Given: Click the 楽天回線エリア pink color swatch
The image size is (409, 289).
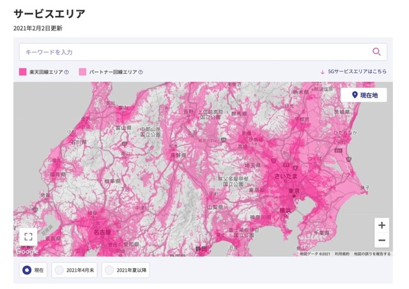Looking at the screenshot, I should pyautogui.click(x=23, y=72).
